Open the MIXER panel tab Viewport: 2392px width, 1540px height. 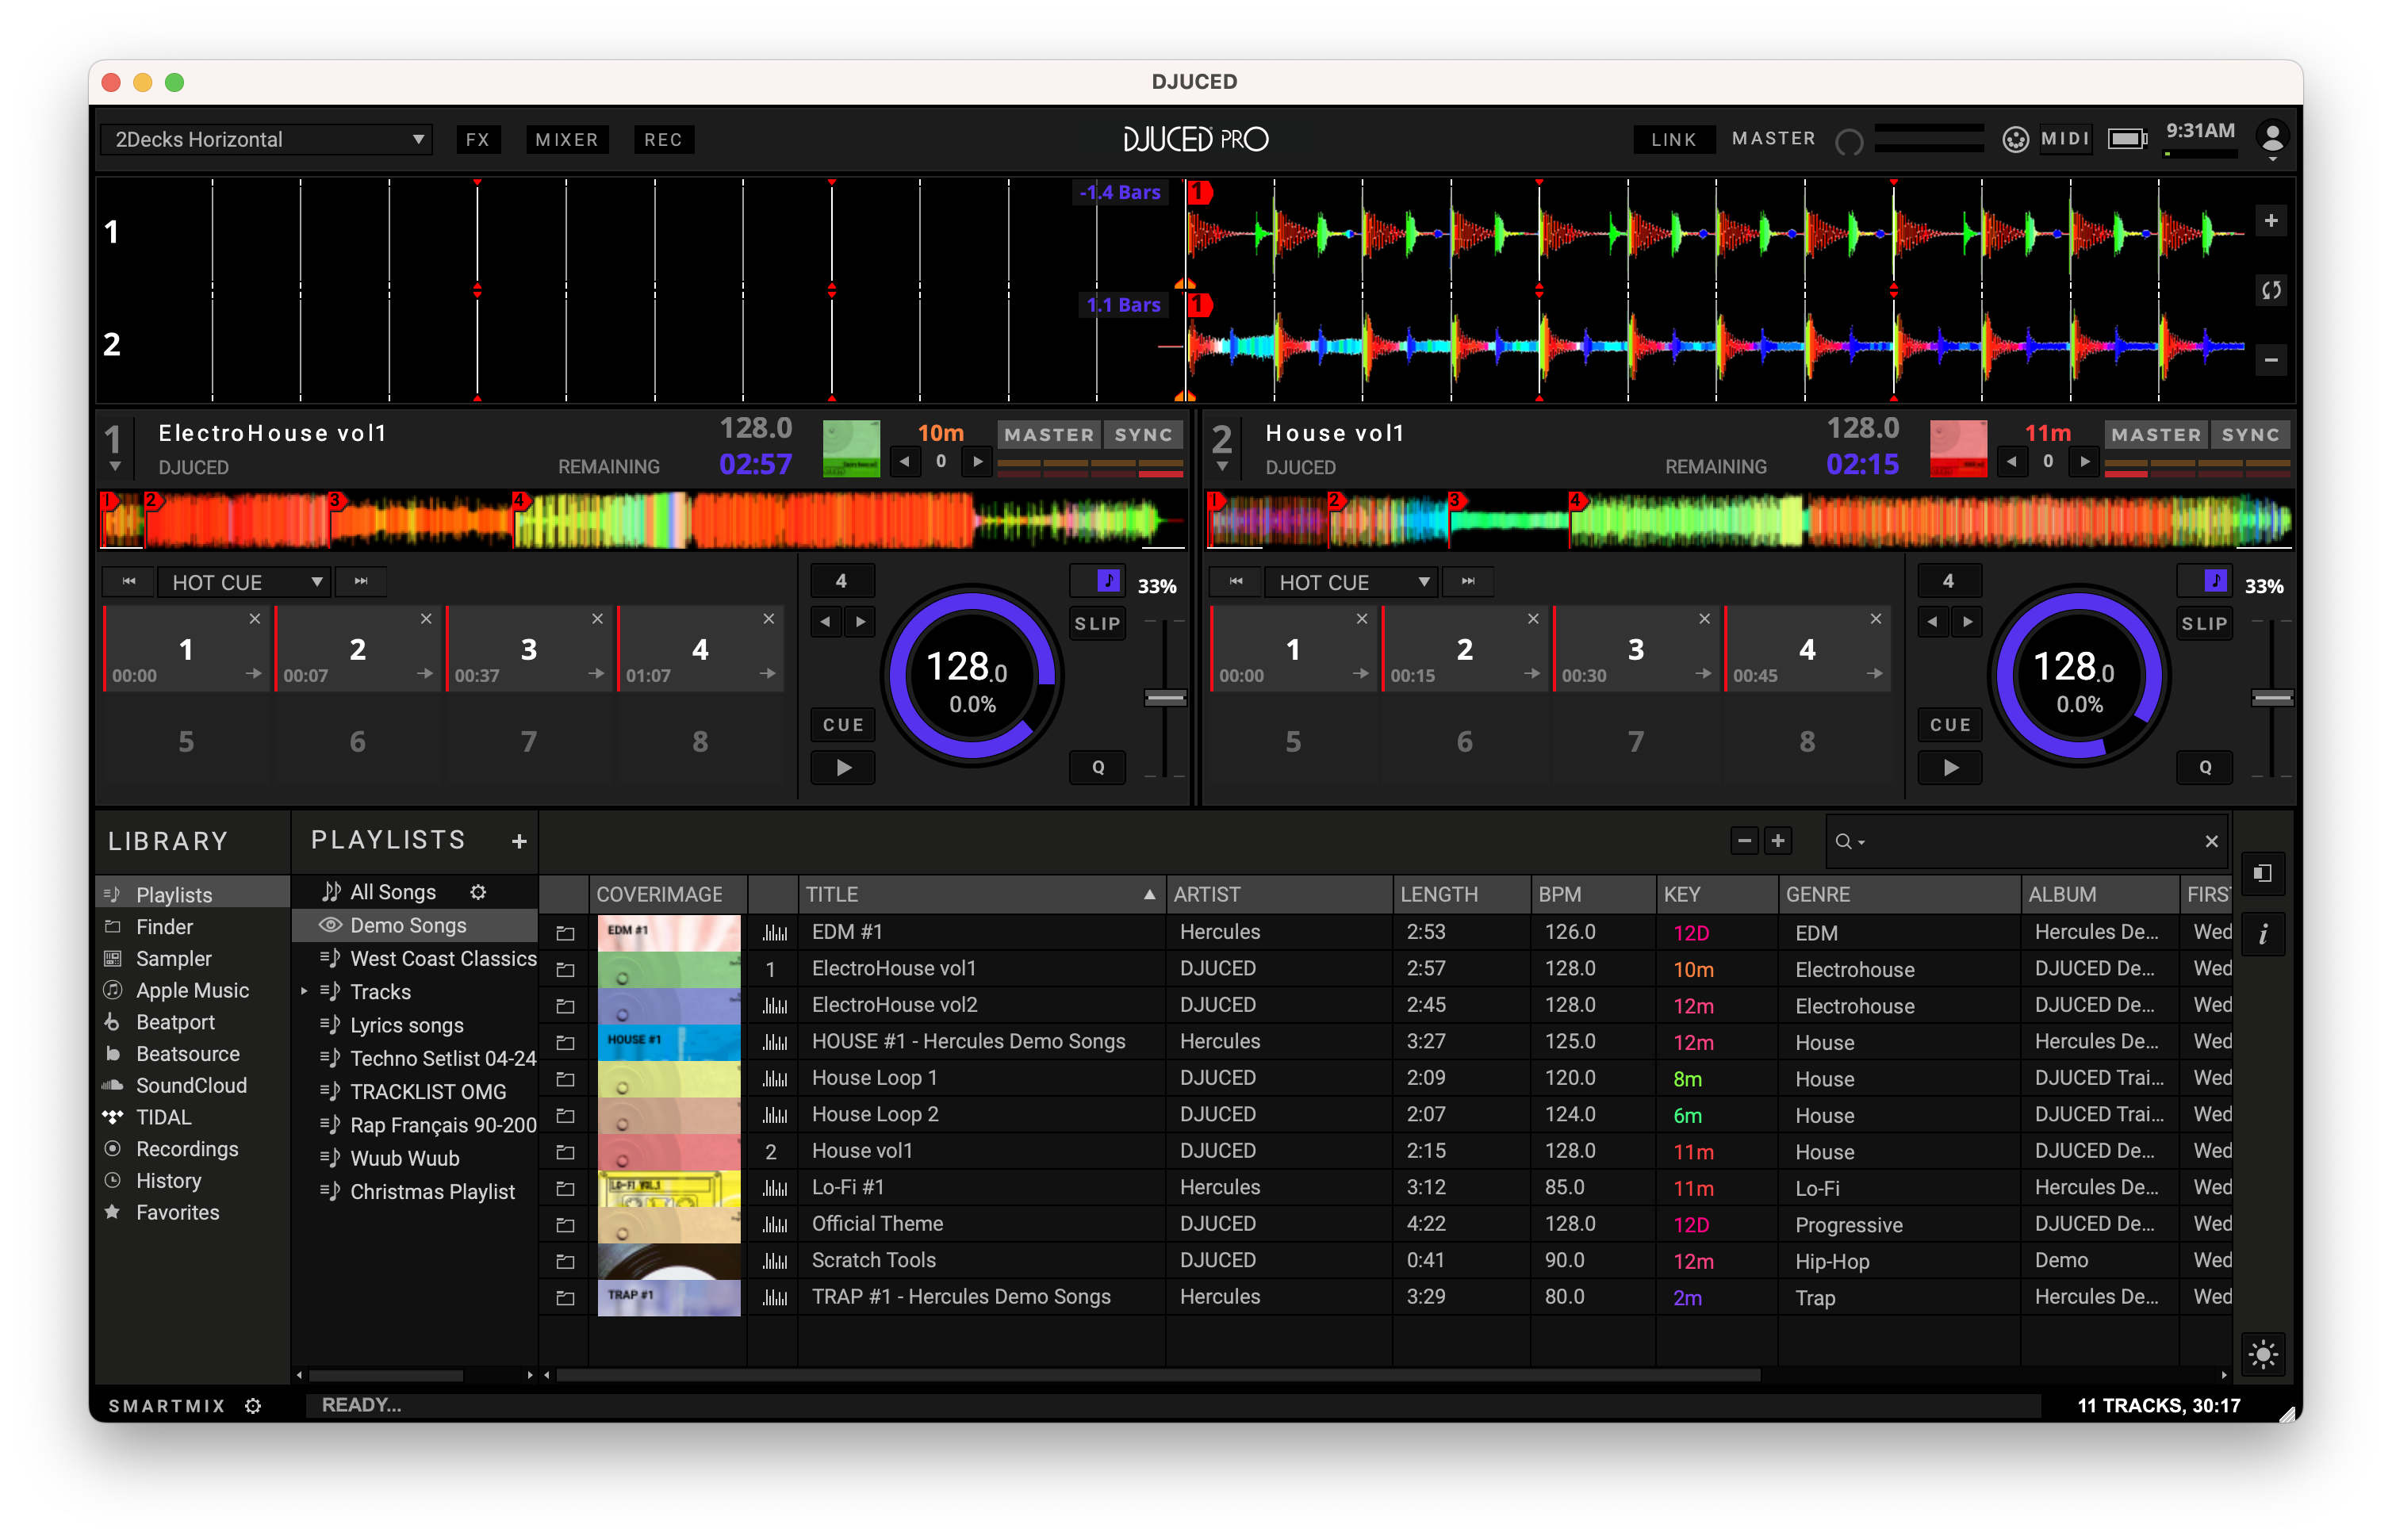pyautogui.click(x=566, y=140)
